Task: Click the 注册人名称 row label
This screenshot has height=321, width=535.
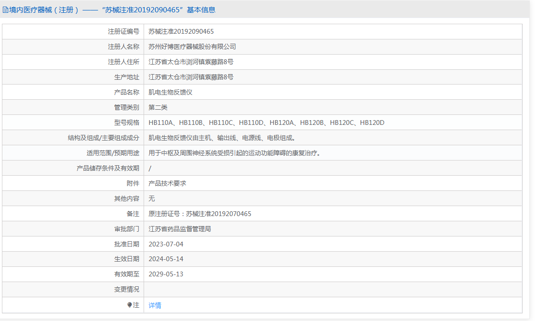Action: click(x=124, y=47)
